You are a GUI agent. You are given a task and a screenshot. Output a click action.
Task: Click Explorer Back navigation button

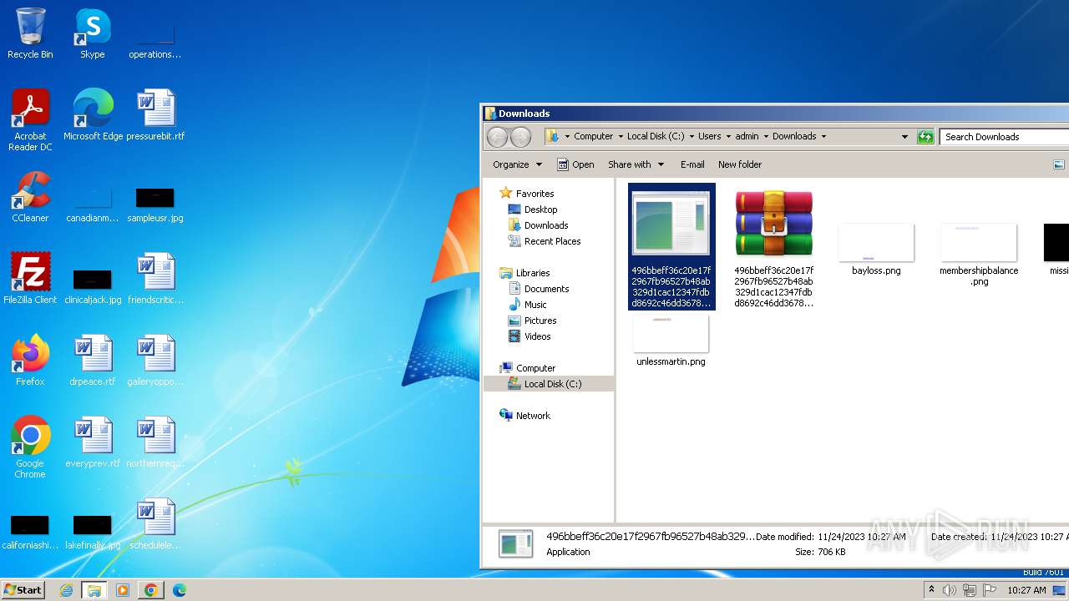point(497,137)
